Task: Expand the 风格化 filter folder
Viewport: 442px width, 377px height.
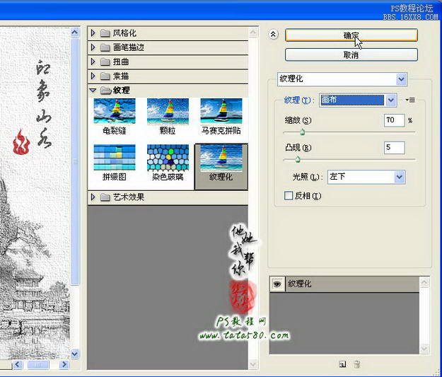Action: click(93, 33)
